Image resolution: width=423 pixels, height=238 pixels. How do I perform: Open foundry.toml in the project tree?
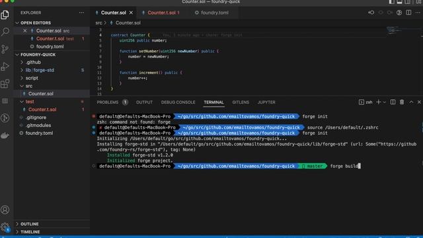[39, 133]
